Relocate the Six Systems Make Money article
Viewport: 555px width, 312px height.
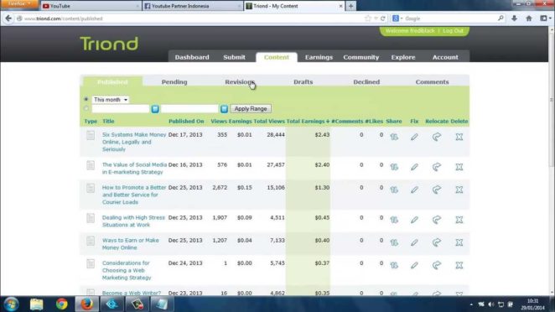pyautogui.click(x=437, y=137)
